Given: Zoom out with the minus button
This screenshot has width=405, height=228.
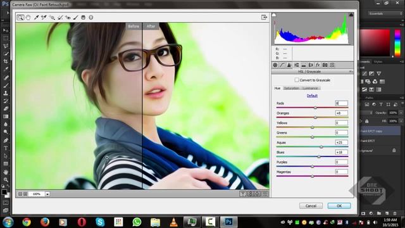Looking at the screenshot, I should click(x=20, y=194).
